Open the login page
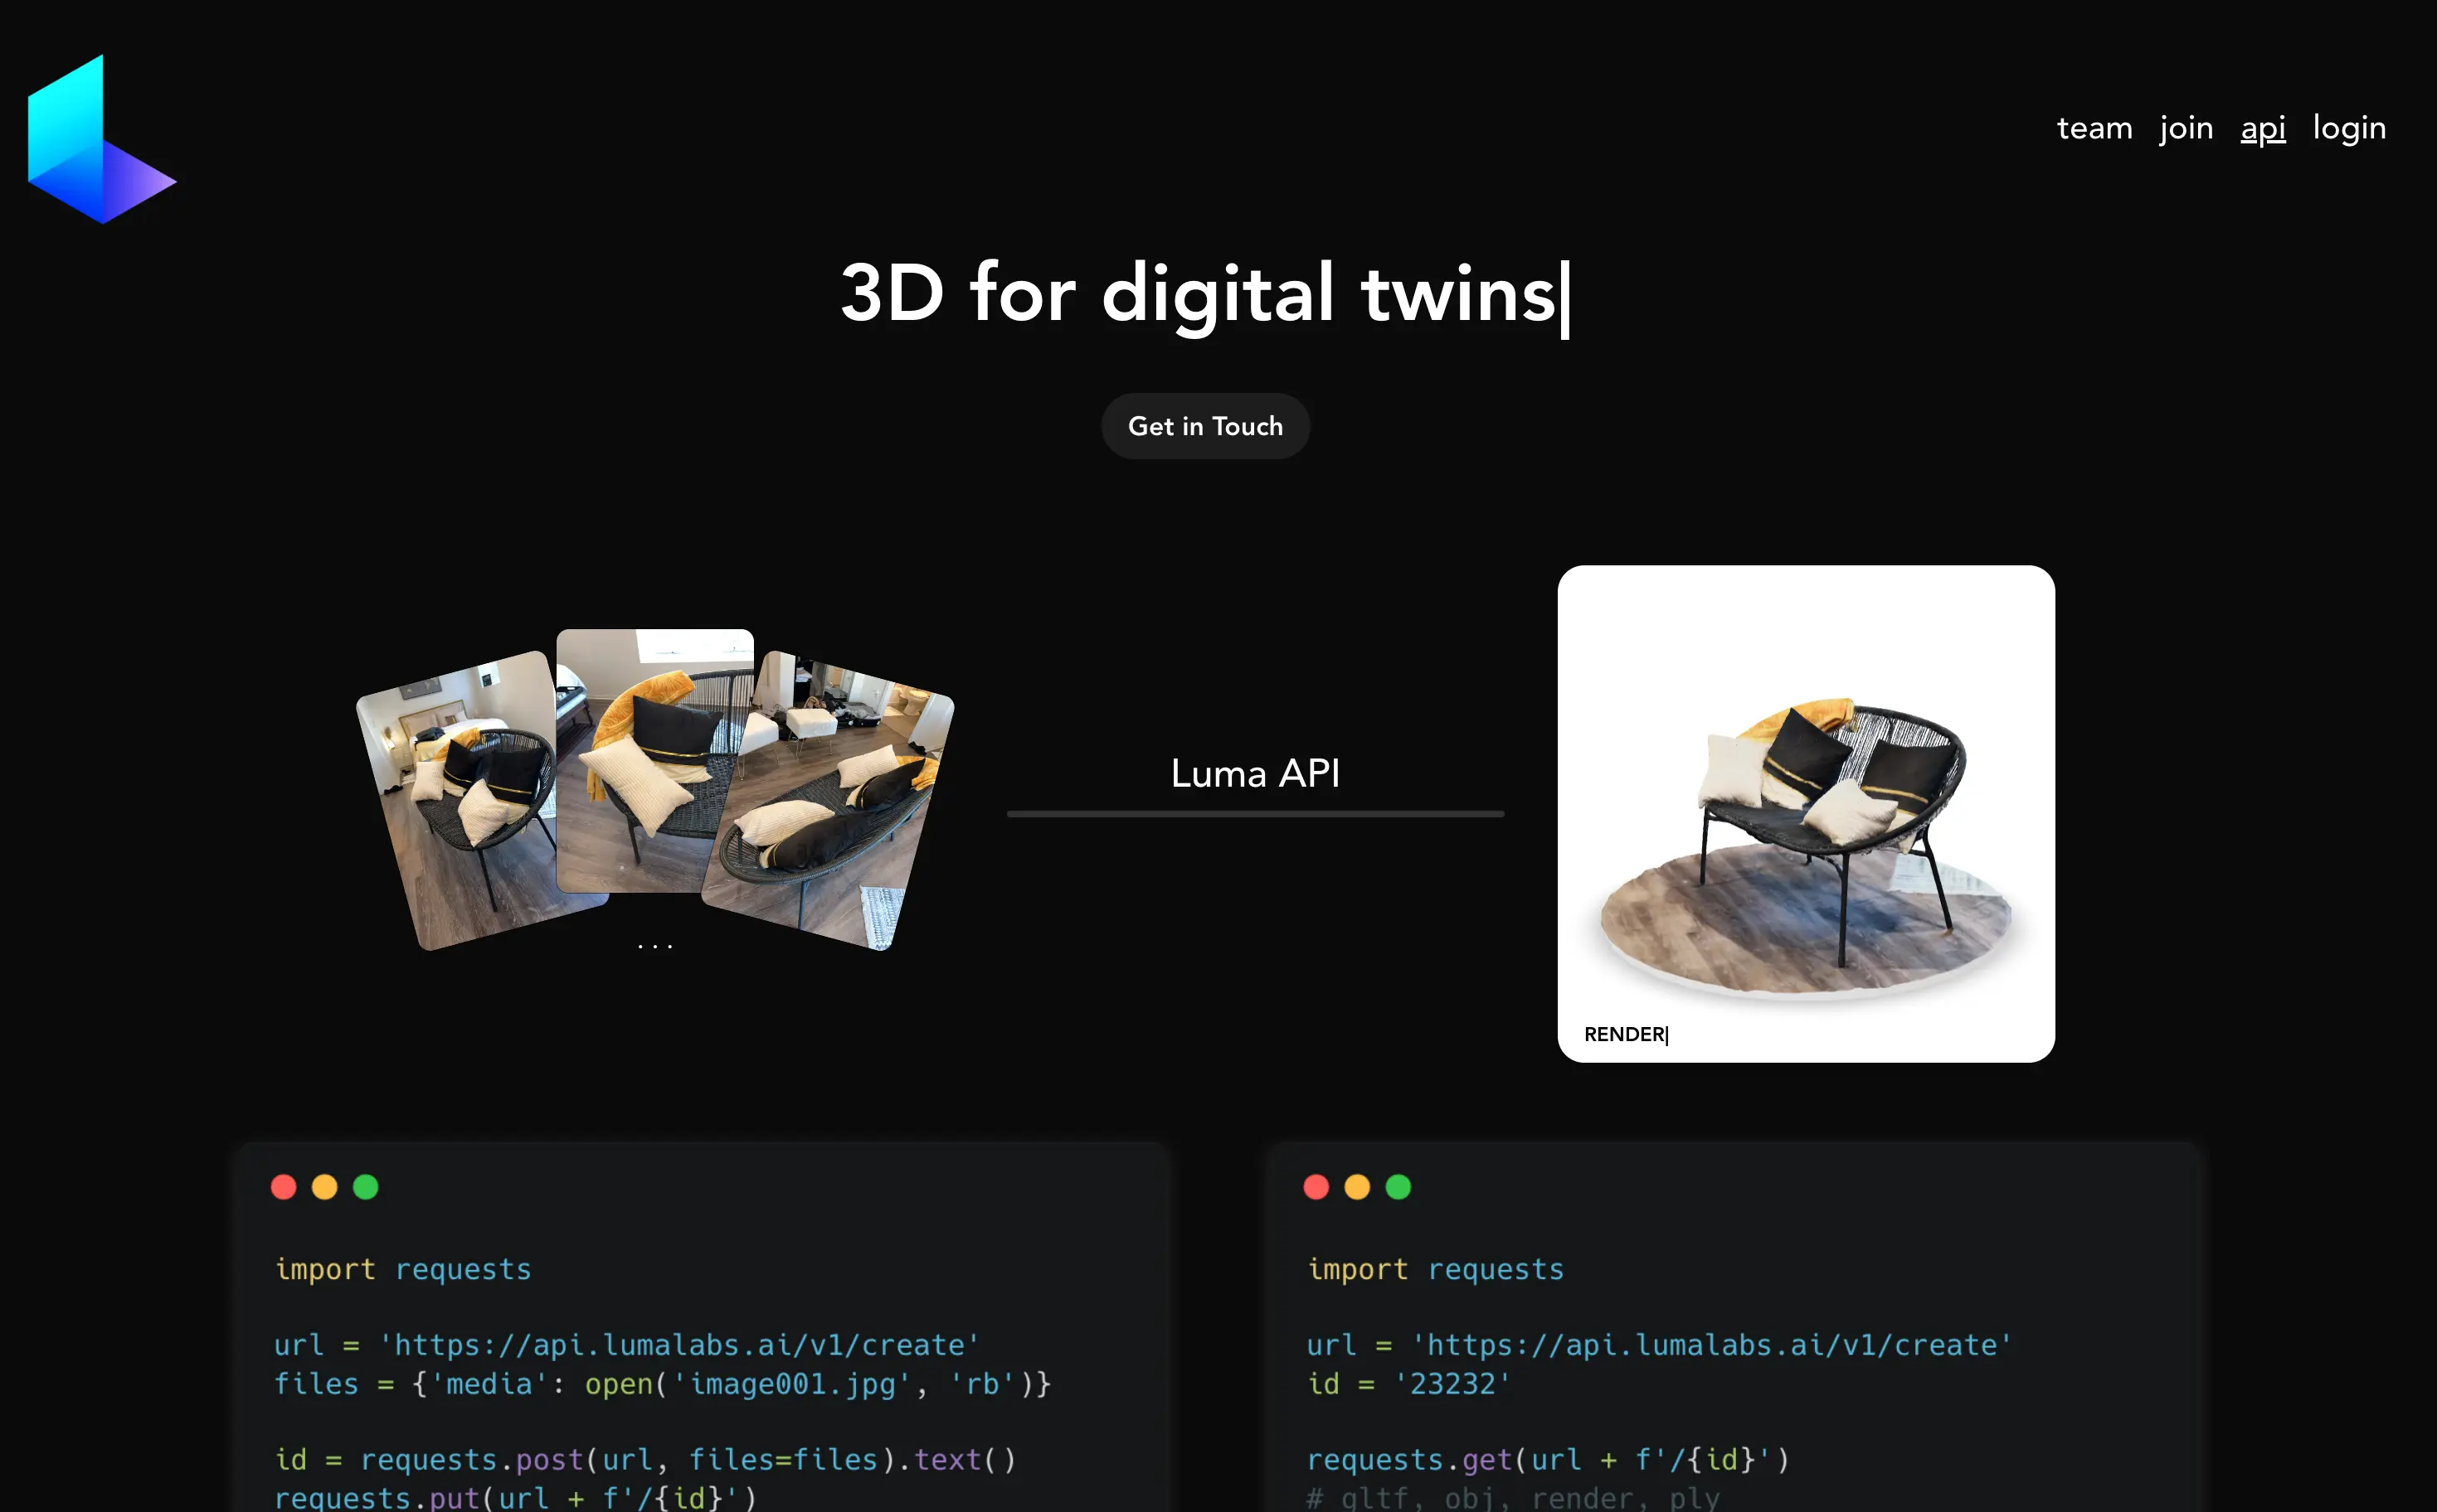Image resolution: width=2437 pixels, height=1512 pixels. point(2348,128)
